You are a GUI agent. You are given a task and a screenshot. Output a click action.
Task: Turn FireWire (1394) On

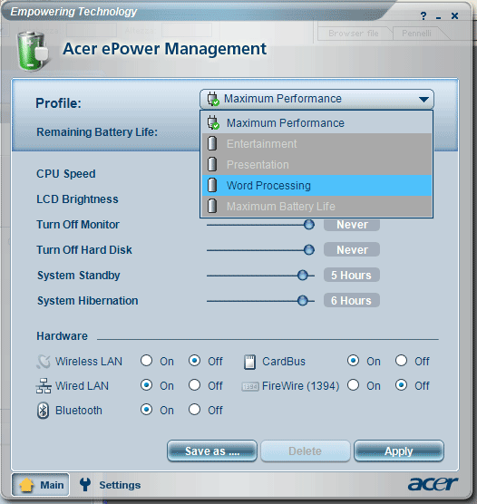coord(353,385)
